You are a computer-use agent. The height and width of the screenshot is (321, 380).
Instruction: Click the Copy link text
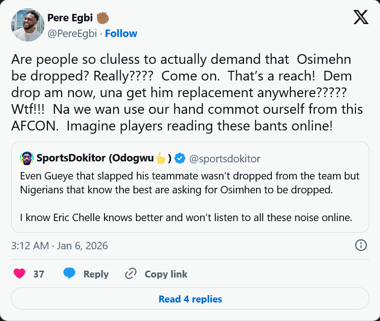tap(166, 274)
